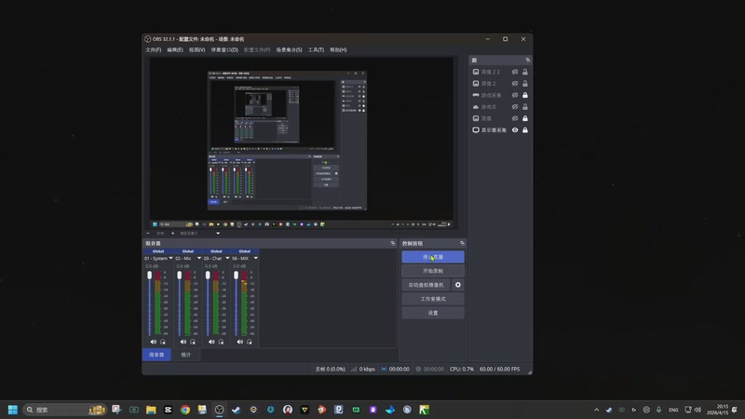Click the 02 - Mic volume fader handle
This screenshot has width=745, height=419.
click(178, 276)
